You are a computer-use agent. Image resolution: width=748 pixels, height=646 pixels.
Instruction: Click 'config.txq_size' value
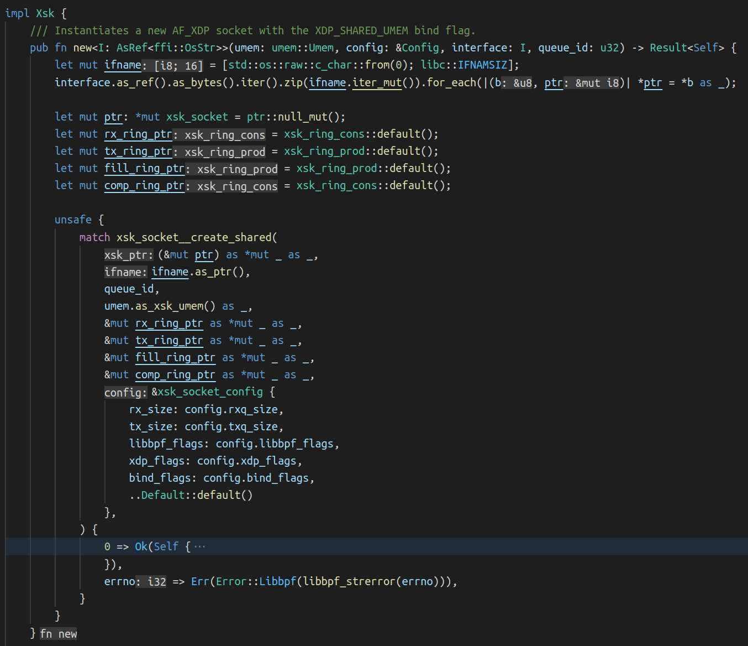pos(231,426)
